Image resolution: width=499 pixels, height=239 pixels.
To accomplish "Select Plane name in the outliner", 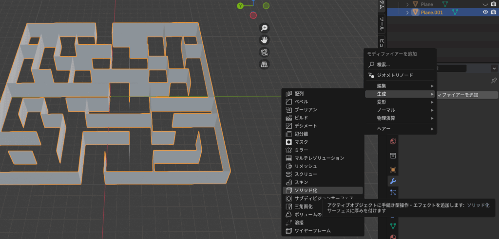I will (427, 4).
